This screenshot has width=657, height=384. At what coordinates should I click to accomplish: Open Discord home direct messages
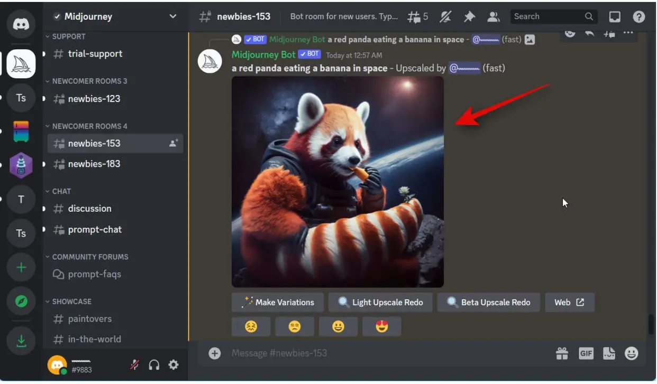[x=21, y=24]
